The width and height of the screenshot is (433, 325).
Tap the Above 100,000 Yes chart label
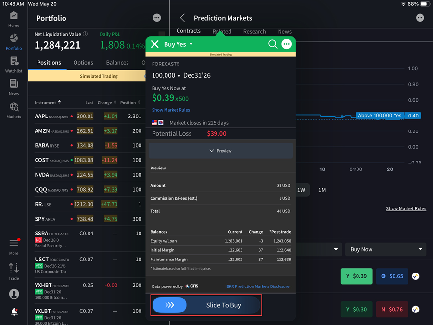(x=380, y=116)
